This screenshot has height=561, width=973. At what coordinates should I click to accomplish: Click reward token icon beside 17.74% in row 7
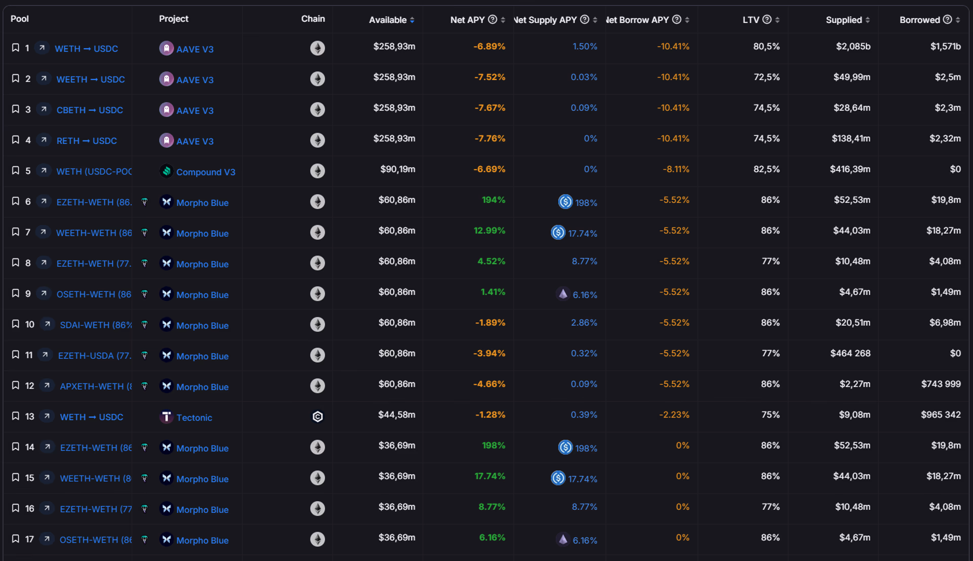[558, 233]
